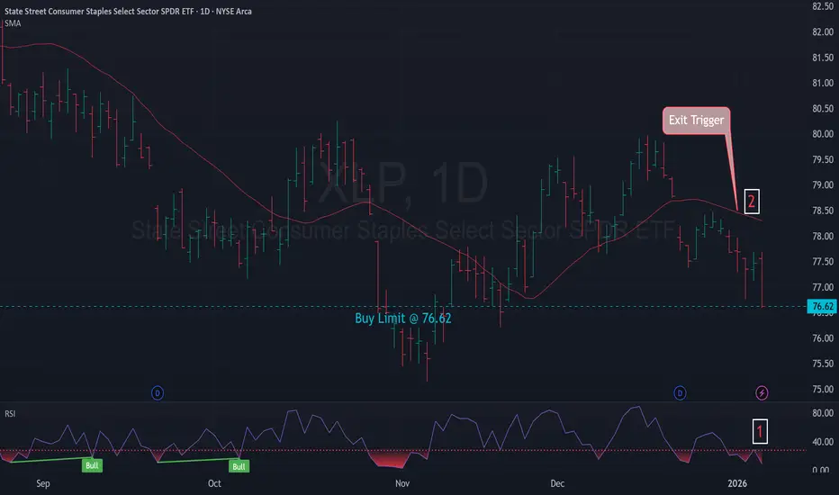Click the 80.50 price axis label
The image size is (839, 495).
[x=823, y=109]
